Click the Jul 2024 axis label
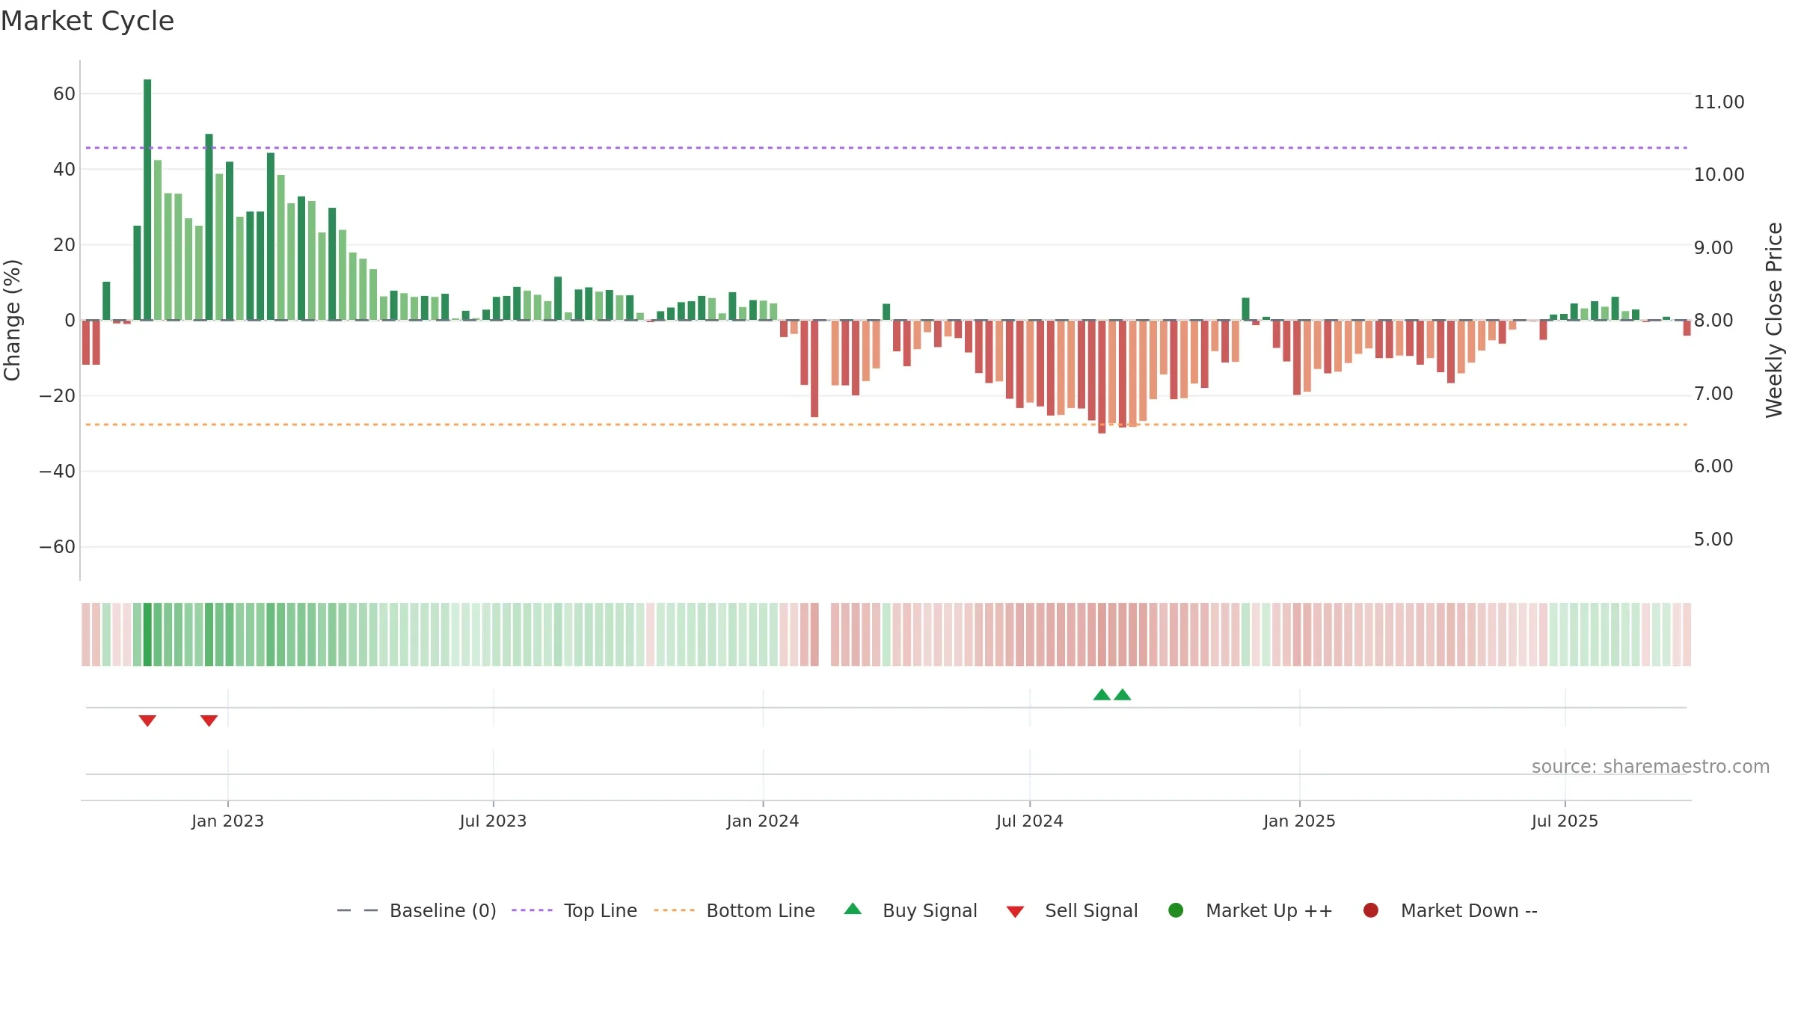Image resolution: width=1795 pixels, height=1009 pixels. [1030, 821]
